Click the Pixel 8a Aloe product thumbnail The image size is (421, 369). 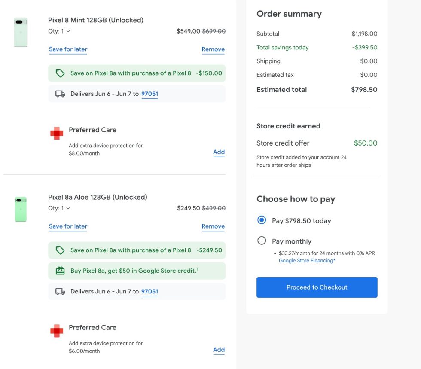click(x=21, y=209)
